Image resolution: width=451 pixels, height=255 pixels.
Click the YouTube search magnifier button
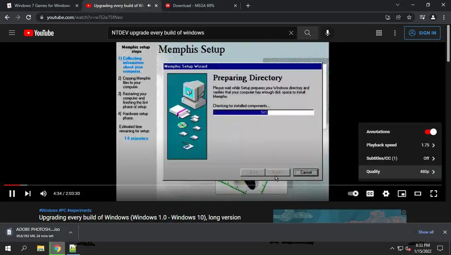pyautogui.click(x=307, y=33)
